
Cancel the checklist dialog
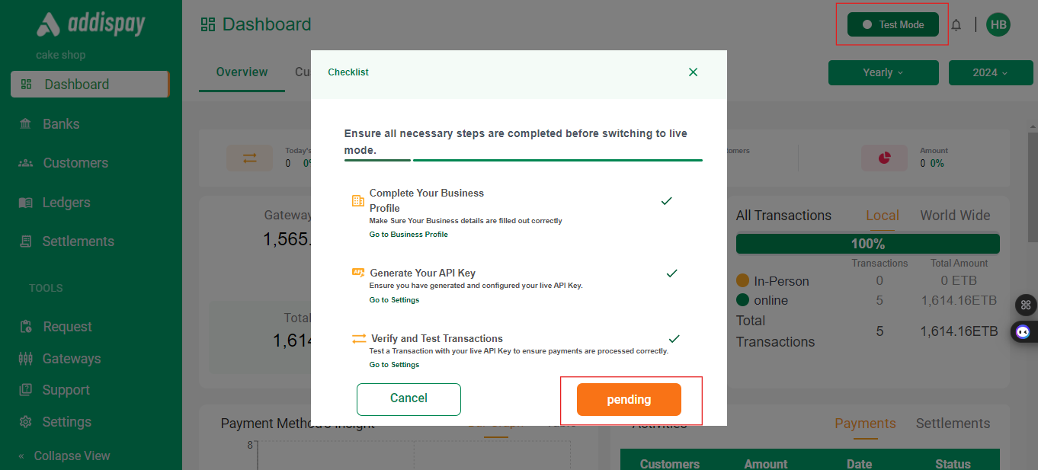coord(408,398)
